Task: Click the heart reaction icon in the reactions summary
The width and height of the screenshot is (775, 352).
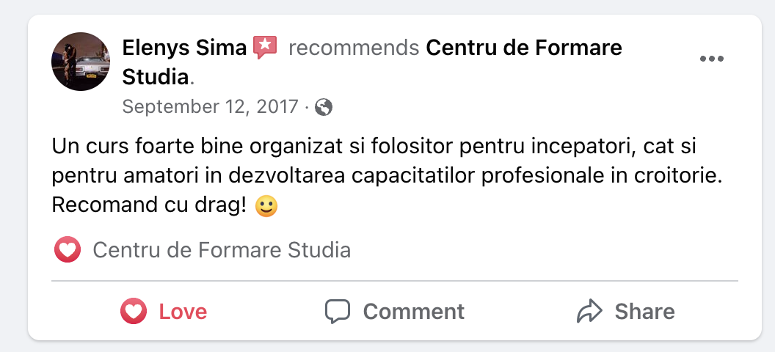Action: [x=68, y=251]
